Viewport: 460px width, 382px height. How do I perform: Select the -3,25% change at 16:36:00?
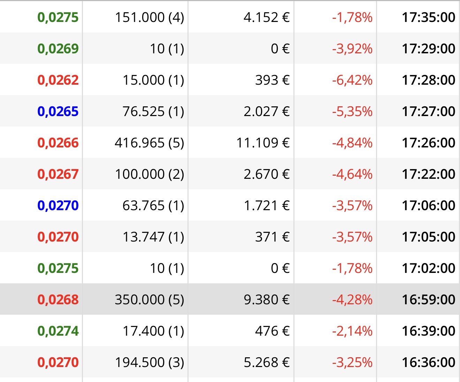(x=352, y=362)
